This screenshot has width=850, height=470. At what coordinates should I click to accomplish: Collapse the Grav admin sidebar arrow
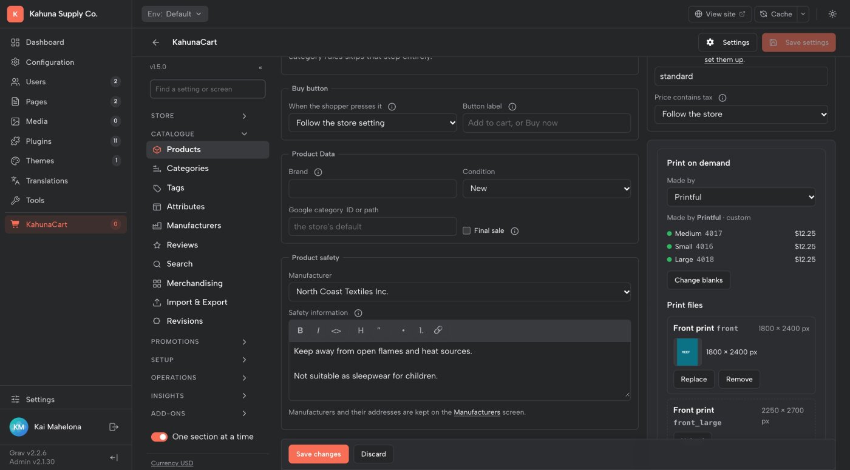(x=114, y=458)
